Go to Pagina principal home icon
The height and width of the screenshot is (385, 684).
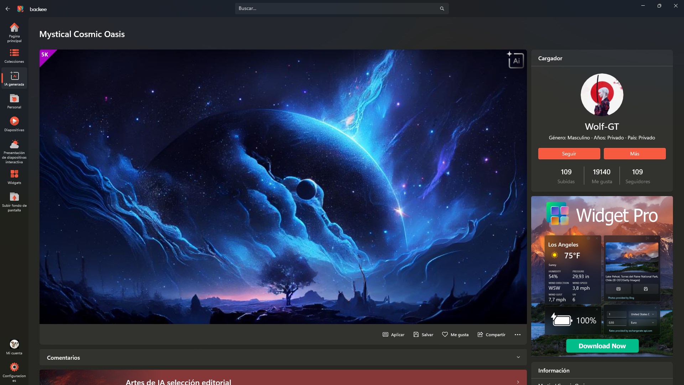pyautogui.click(x=14, y=28)
